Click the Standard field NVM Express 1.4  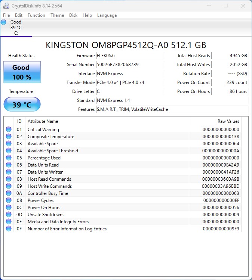tap(172, 100)
